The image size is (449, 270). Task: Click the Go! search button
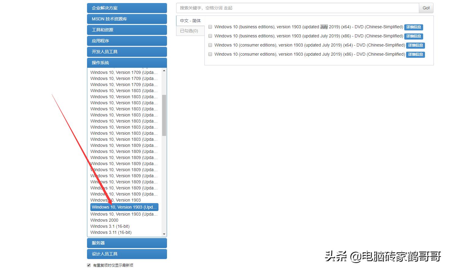click(x=426, y=8)
